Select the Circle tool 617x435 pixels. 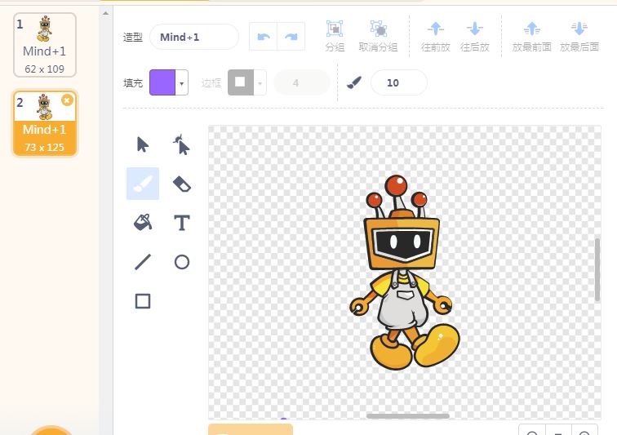(x=181, y=262)
